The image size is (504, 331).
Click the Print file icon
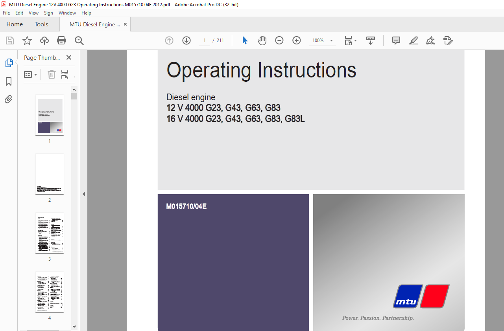(61, 40)
